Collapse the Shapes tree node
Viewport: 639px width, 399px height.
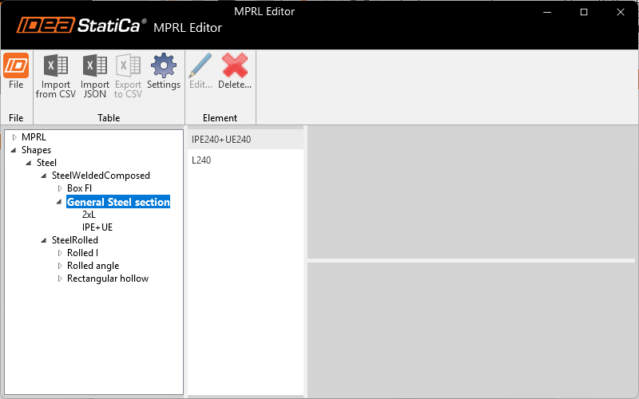[x=14, y=150]
